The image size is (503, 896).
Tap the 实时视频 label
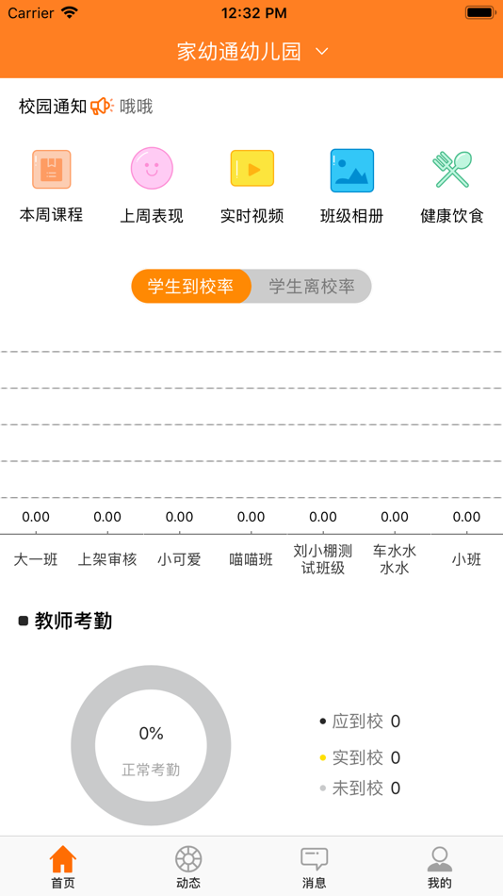[x=252, y=216]
